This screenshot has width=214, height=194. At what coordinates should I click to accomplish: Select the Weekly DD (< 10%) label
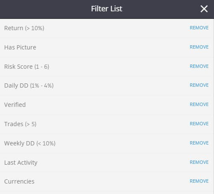pyautogui.click(x=30, y=143)
